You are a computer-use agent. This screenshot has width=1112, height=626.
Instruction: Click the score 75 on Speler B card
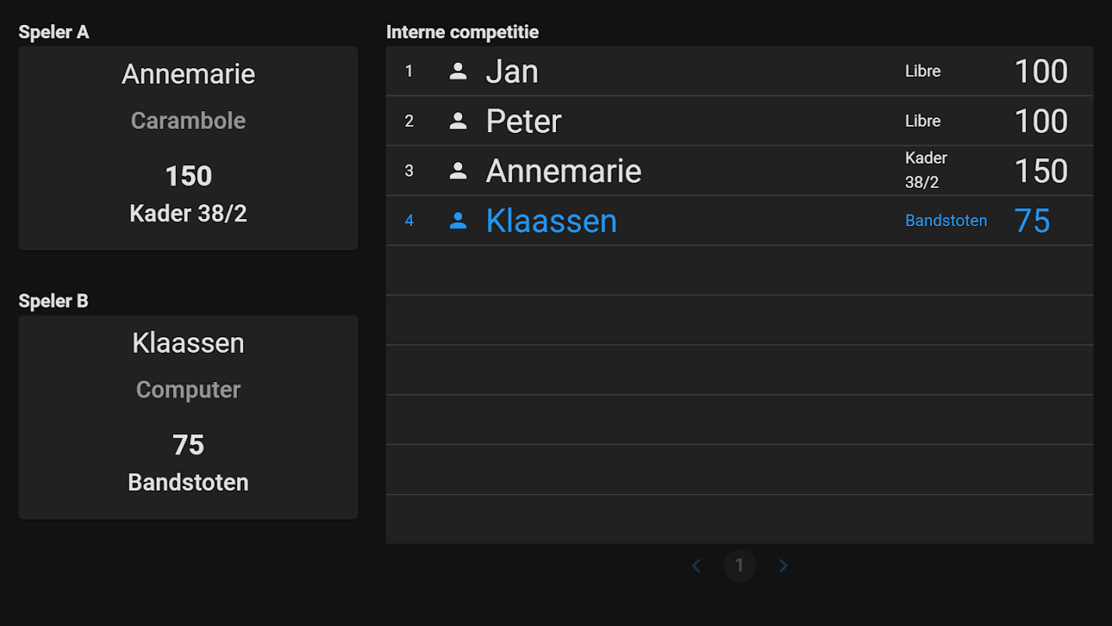[188, 445]
